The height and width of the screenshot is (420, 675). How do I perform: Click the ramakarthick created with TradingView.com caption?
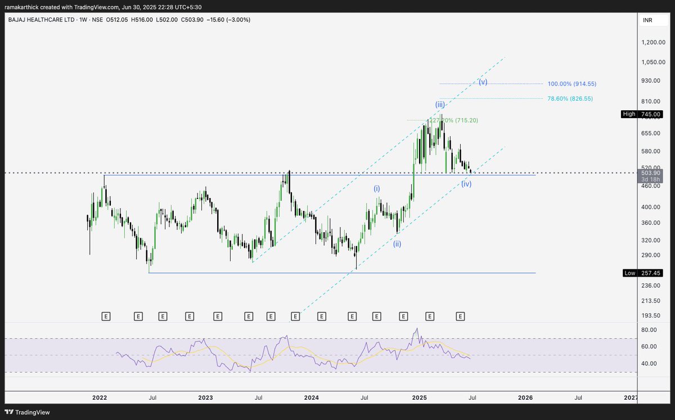tap(62, 7)
